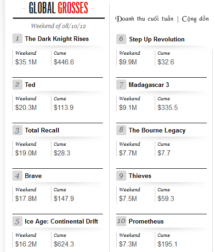Click the rank 6 number badge
The width and height of the screenshot is (215, 252).
[x=121, y=39]
